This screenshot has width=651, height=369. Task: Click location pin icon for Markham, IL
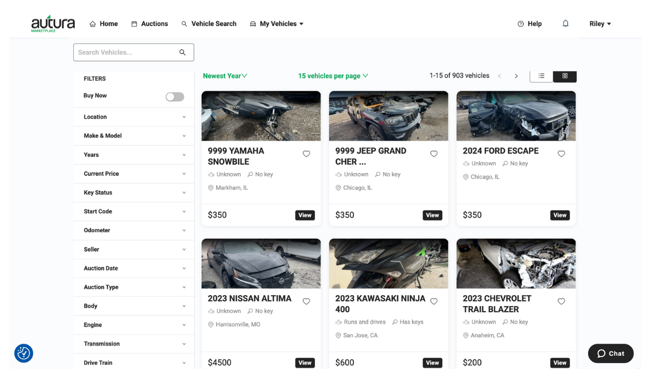(x=211, y=188)
